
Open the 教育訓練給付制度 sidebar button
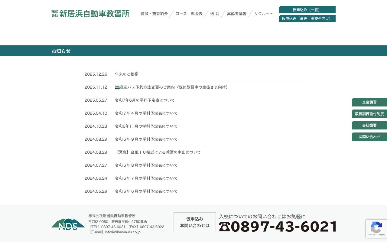tap(369, 114)
